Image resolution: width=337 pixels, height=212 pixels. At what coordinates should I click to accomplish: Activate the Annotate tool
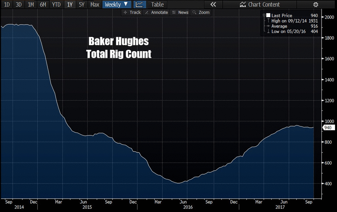coord(156,12)
